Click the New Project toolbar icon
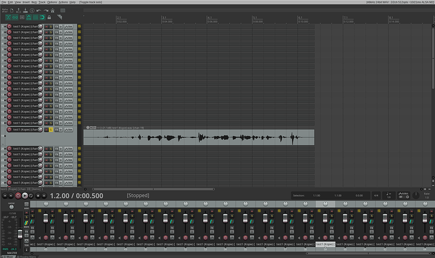The width and height of the screenshot is (435, 258). point(11,11)
